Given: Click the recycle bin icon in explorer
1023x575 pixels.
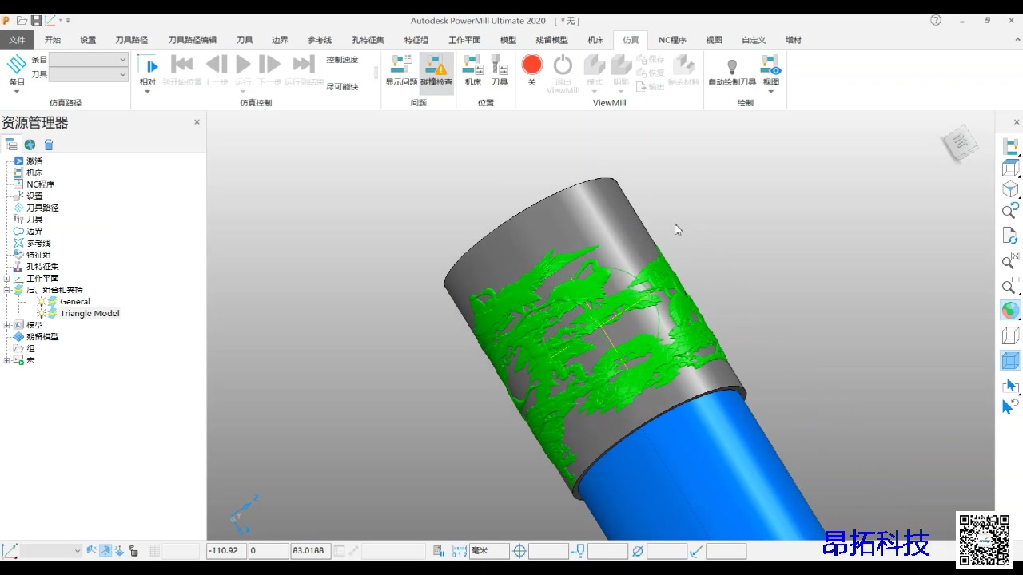Looking at the screenshot, I should click(x=49, y=145).
